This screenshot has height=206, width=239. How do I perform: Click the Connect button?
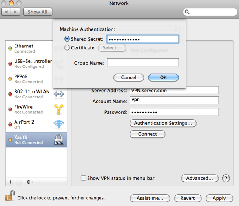tap(148, 134)
